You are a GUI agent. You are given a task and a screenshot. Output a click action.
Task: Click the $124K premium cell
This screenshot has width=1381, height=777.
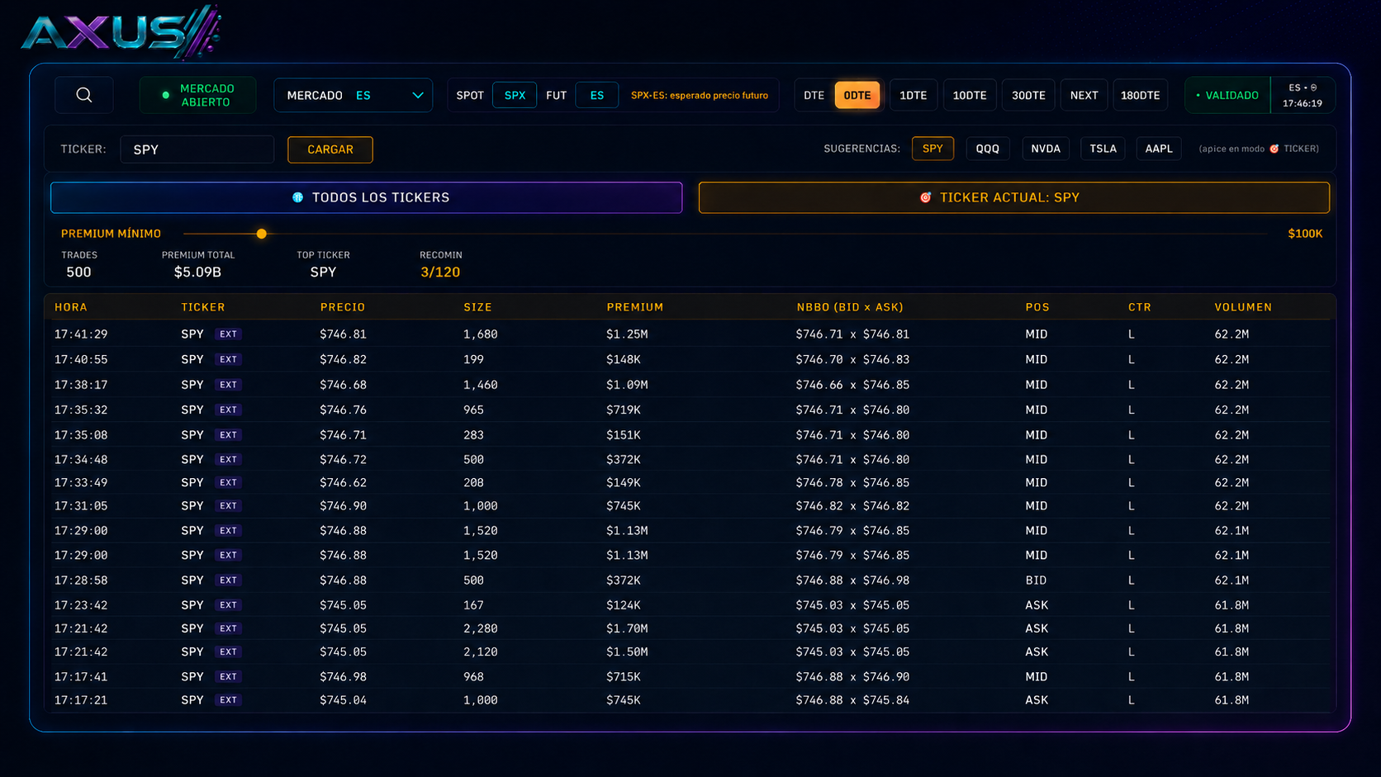[x=624, y=605]
